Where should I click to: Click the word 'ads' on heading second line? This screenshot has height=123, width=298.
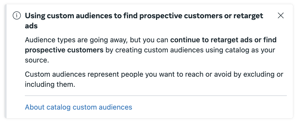point(31,26)
